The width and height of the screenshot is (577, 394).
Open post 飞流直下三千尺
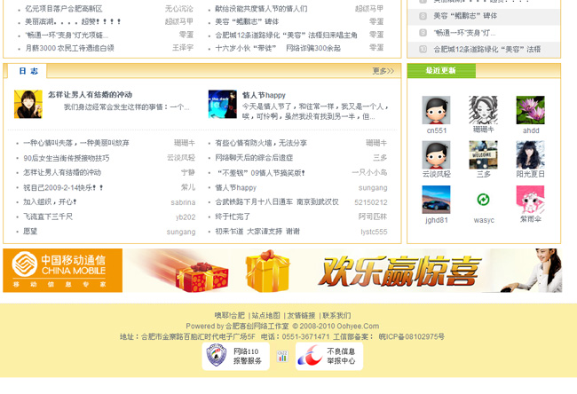pos(48,217)
